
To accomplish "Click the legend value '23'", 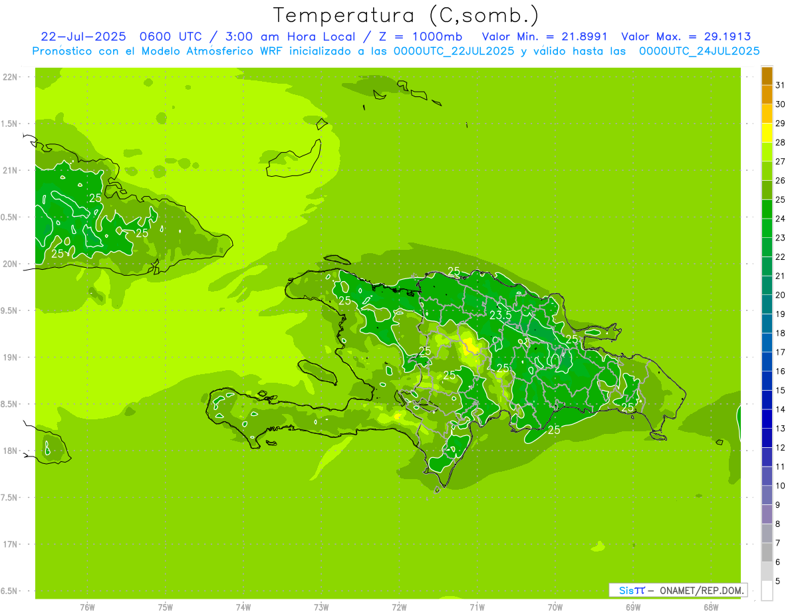I will pyautogui.click(x=780, y=238).
